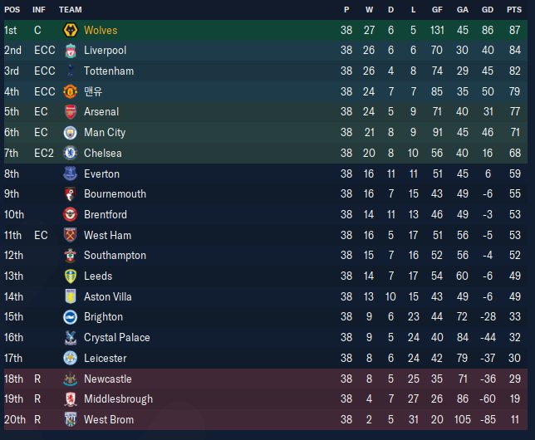Click the Newcastle club crest
The width and height of the screenshot is (535, 440).
tap(71, 379)
